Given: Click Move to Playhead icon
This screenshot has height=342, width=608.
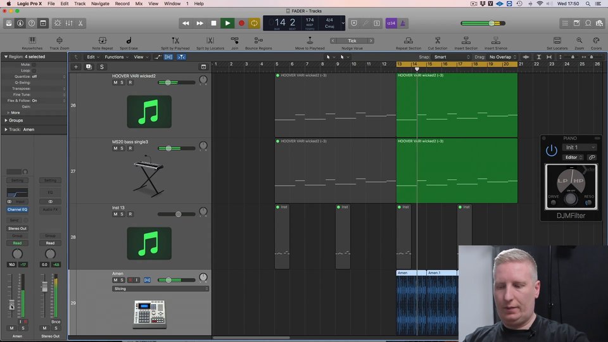Looking at the screenshot, I should point(310,41).
